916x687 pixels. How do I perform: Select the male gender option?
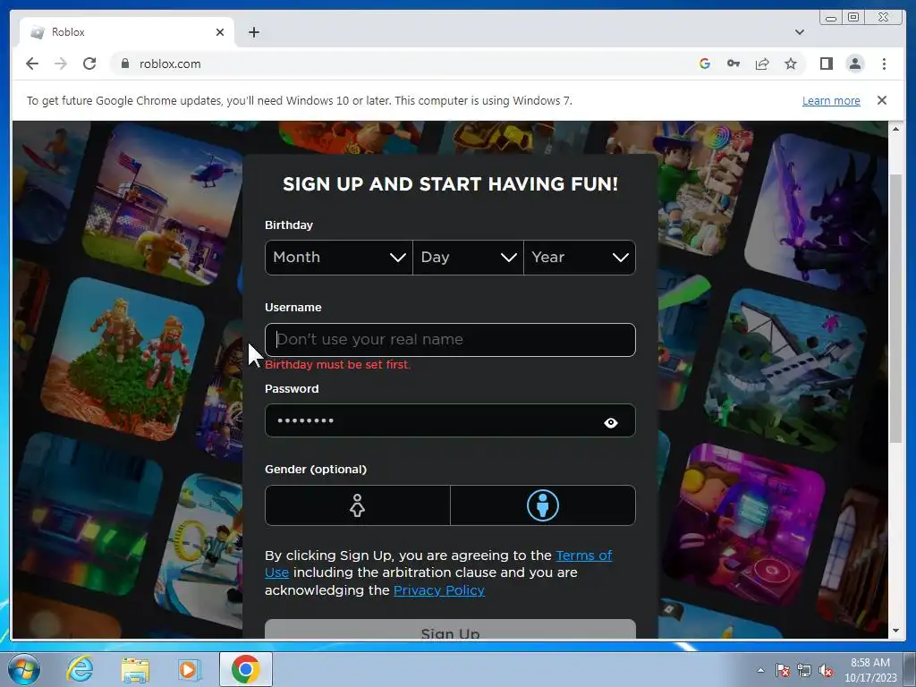coord(543,505)
